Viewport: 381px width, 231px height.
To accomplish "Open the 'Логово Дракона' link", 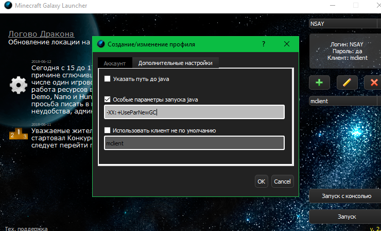I will [x=41, y=34].
